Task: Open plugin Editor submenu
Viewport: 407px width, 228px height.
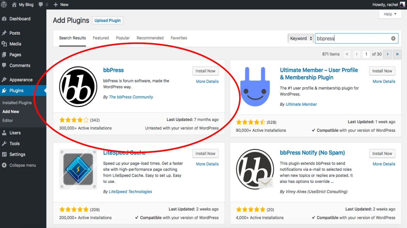Action: (x=8, y=121)
